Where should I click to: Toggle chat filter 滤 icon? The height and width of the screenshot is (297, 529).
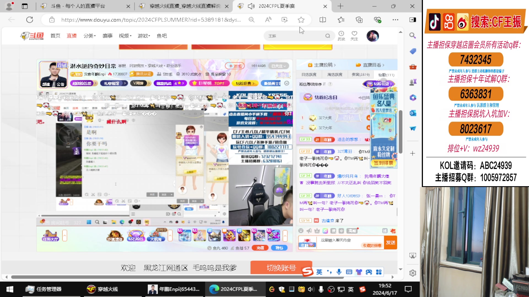385,231
